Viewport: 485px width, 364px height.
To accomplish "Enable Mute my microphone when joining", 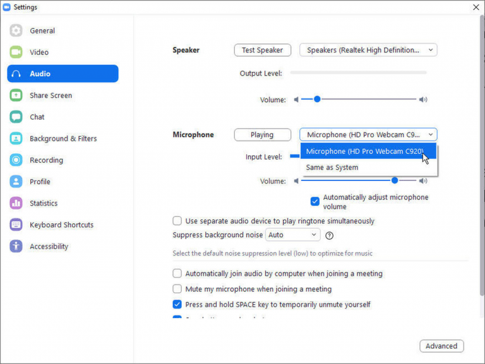I will 177,289.
